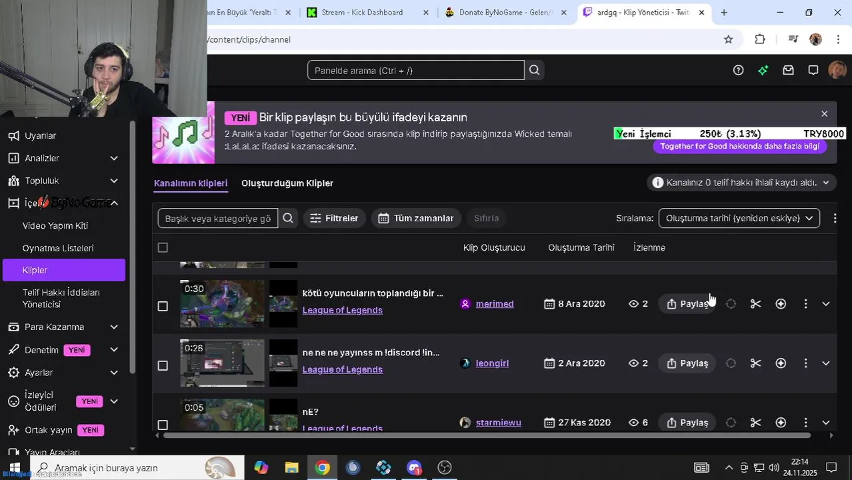
Task: Open more options for the starmiewu clip
Action: tap(805, 423)
